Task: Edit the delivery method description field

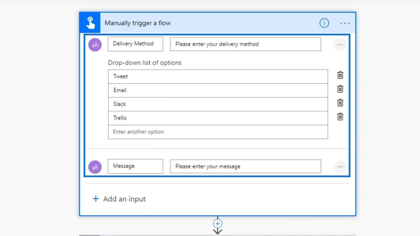Action: click(x=245, y=44)
